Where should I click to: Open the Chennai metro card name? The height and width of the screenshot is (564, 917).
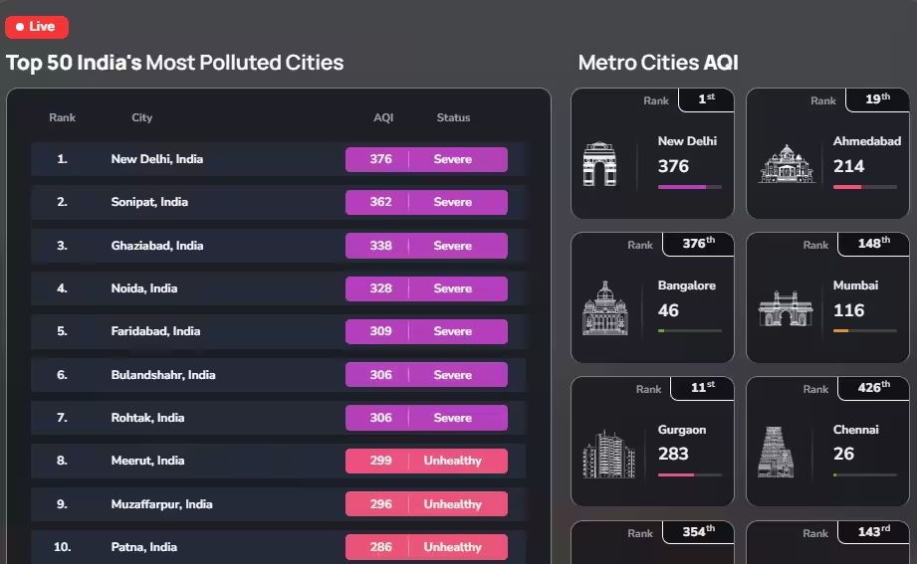pos(855,430)
